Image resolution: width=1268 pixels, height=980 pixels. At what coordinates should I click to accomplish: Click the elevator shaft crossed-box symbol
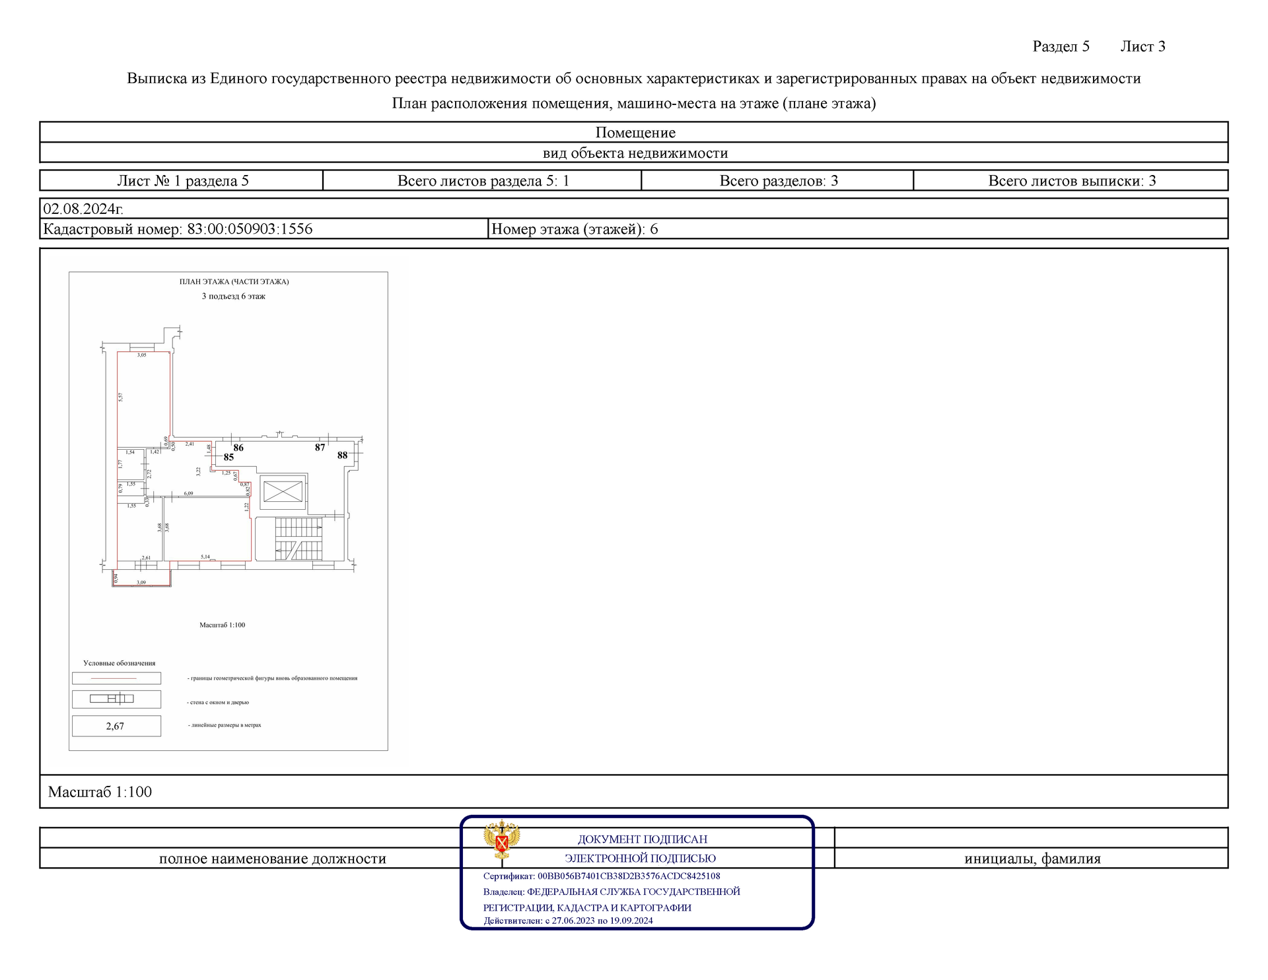tap(283, 492)
